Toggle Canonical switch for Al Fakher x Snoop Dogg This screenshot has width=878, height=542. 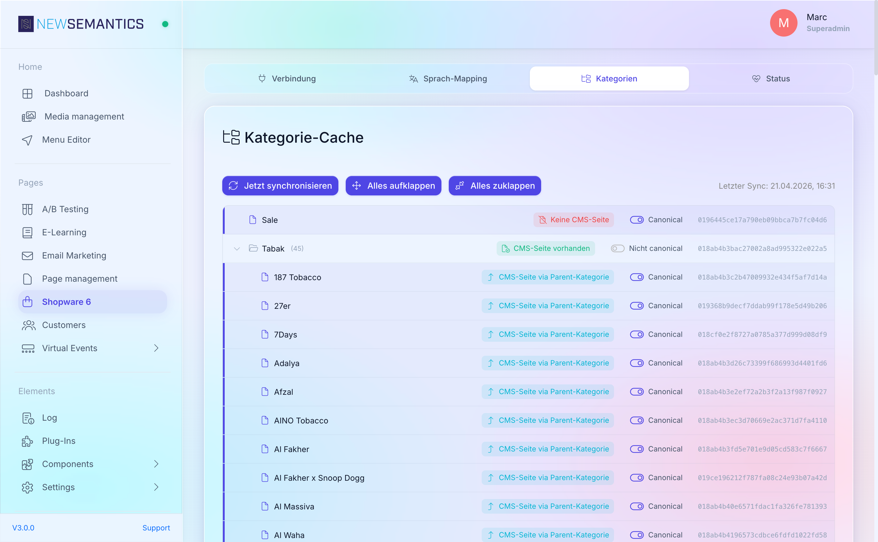point(637,477)
